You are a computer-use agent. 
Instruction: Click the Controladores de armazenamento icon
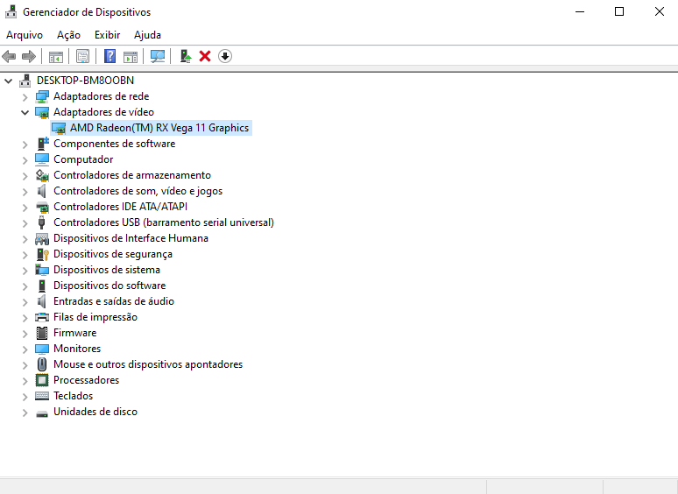pos(42,175)
